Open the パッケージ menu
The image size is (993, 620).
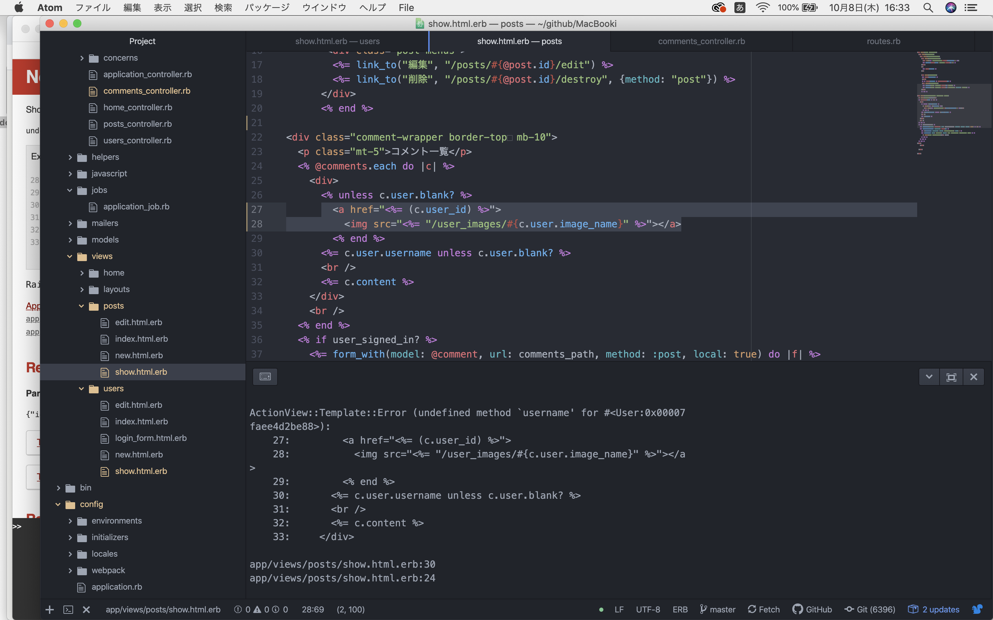267,7
